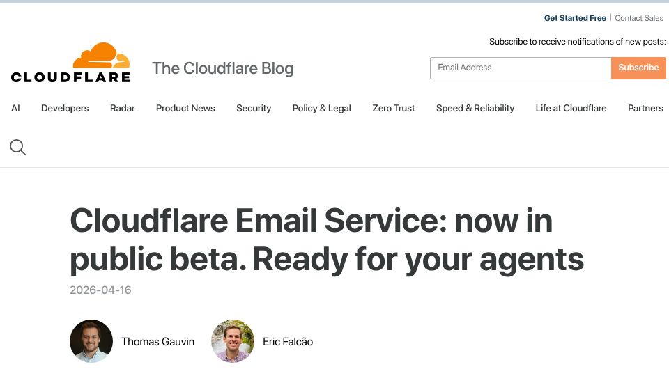Image resolution: width=669 pixels, height=376 pixels.
Task: Open the Security category
Action: pyautogui.click(x=254, y=109)
